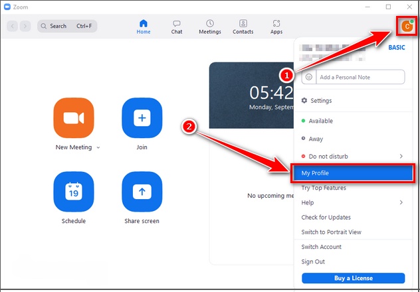Open the Chat tab
The image size is (420, 292).
pyautogui.click(x=177, y=27)
